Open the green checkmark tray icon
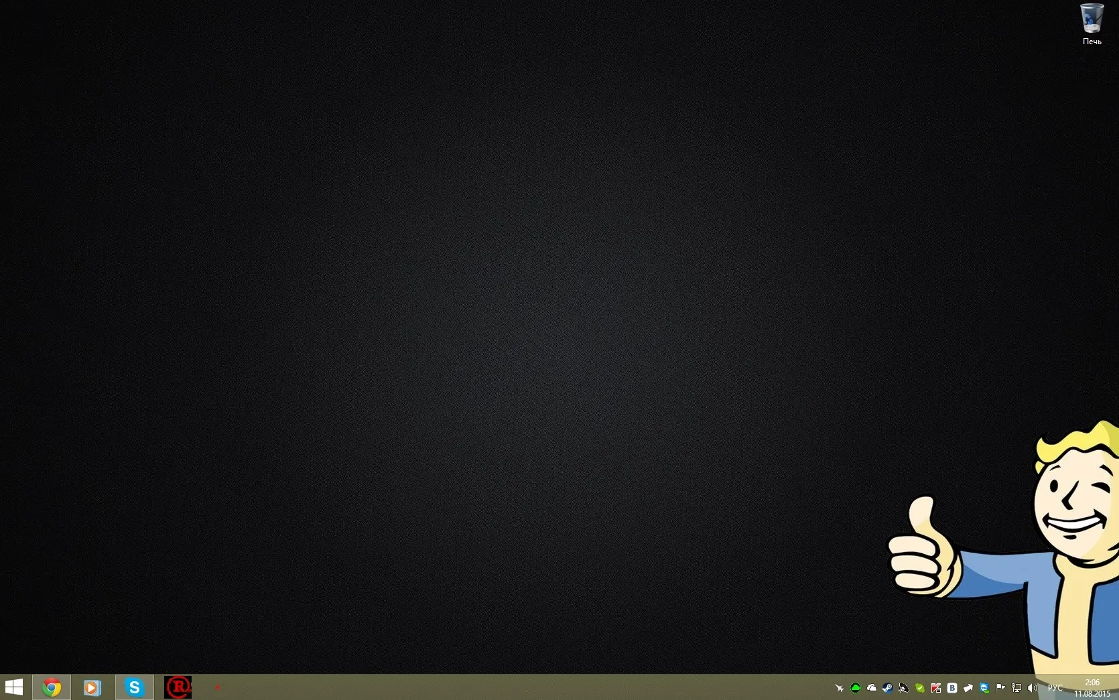Screen dimensions: 1119x700 [x=919, y=688]
